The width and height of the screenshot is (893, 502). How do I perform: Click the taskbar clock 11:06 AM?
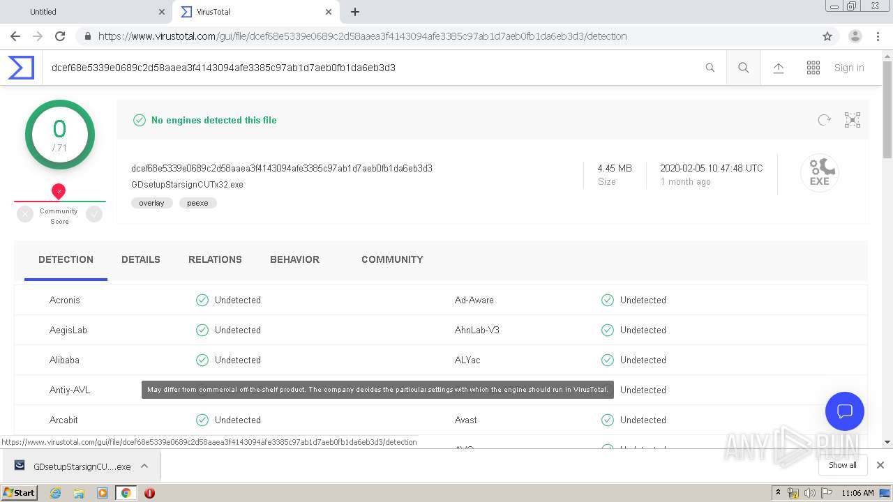(x=857, y=493)
